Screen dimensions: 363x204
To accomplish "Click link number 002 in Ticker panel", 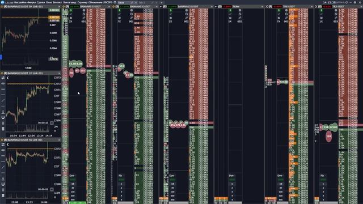I will click(x=239, y=22).
